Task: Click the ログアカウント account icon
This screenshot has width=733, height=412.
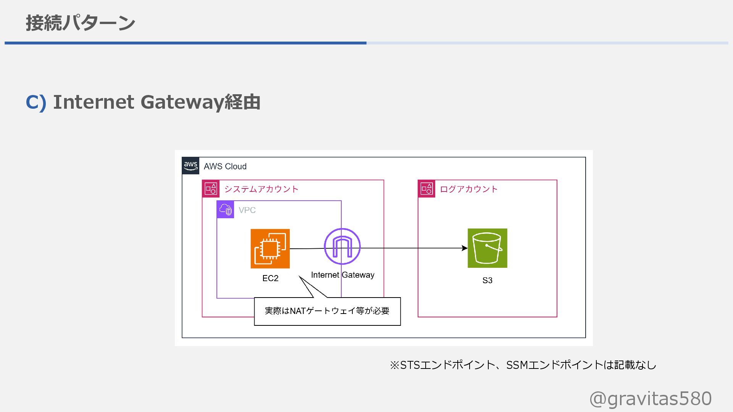Action: pyautogui.click(x=426, y=188)
